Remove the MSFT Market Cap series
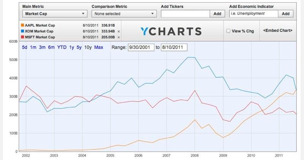The width and height of the screenshot is (304, 160). coord(119,37)
